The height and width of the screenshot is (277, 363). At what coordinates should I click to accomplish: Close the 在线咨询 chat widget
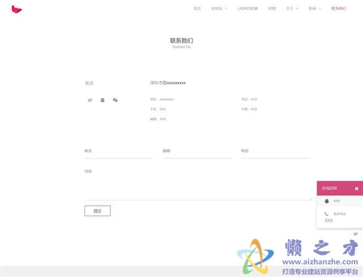357,188
